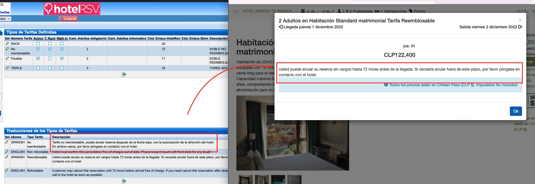Open the CLP $ currency dropdown
Viewport: 535px width, 184px height.
pyautogui.click(x=522, y=11)
